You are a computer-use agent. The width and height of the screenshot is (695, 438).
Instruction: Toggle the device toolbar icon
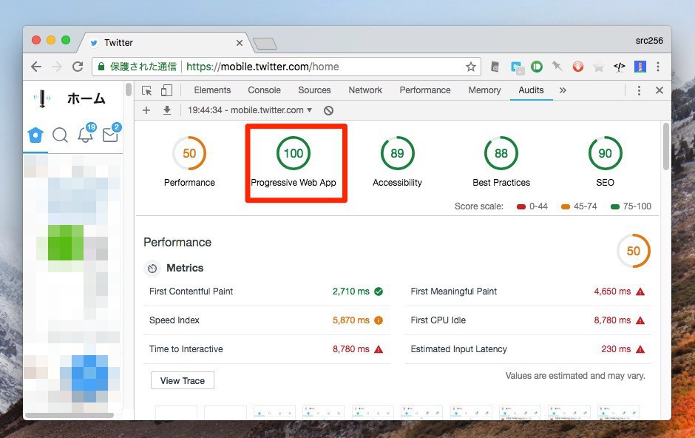166,90
